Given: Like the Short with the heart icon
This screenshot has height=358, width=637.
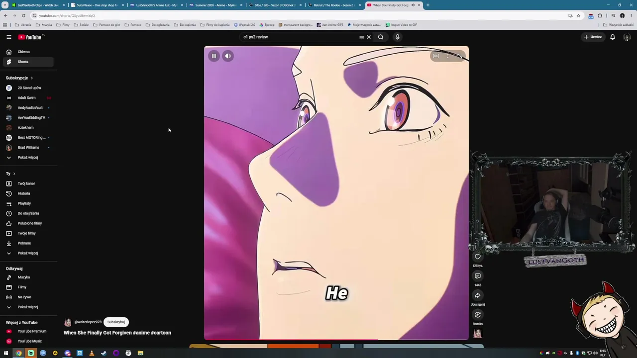Looking at the screenshot, I should (x=478, y=257).
